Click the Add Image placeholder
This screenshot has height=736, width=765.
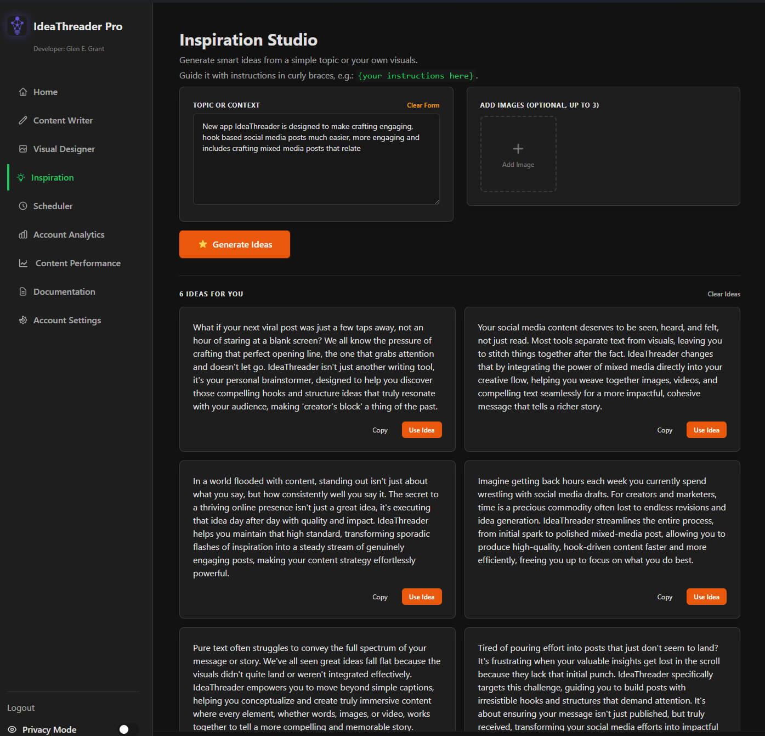[518, 154]
